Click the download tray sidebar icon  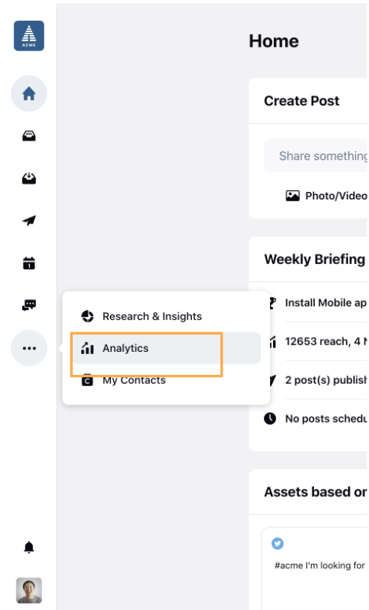click(x=29, y=179)
